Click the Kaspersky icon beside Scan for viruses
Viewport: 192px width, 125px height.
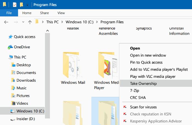tap(125, 107)
